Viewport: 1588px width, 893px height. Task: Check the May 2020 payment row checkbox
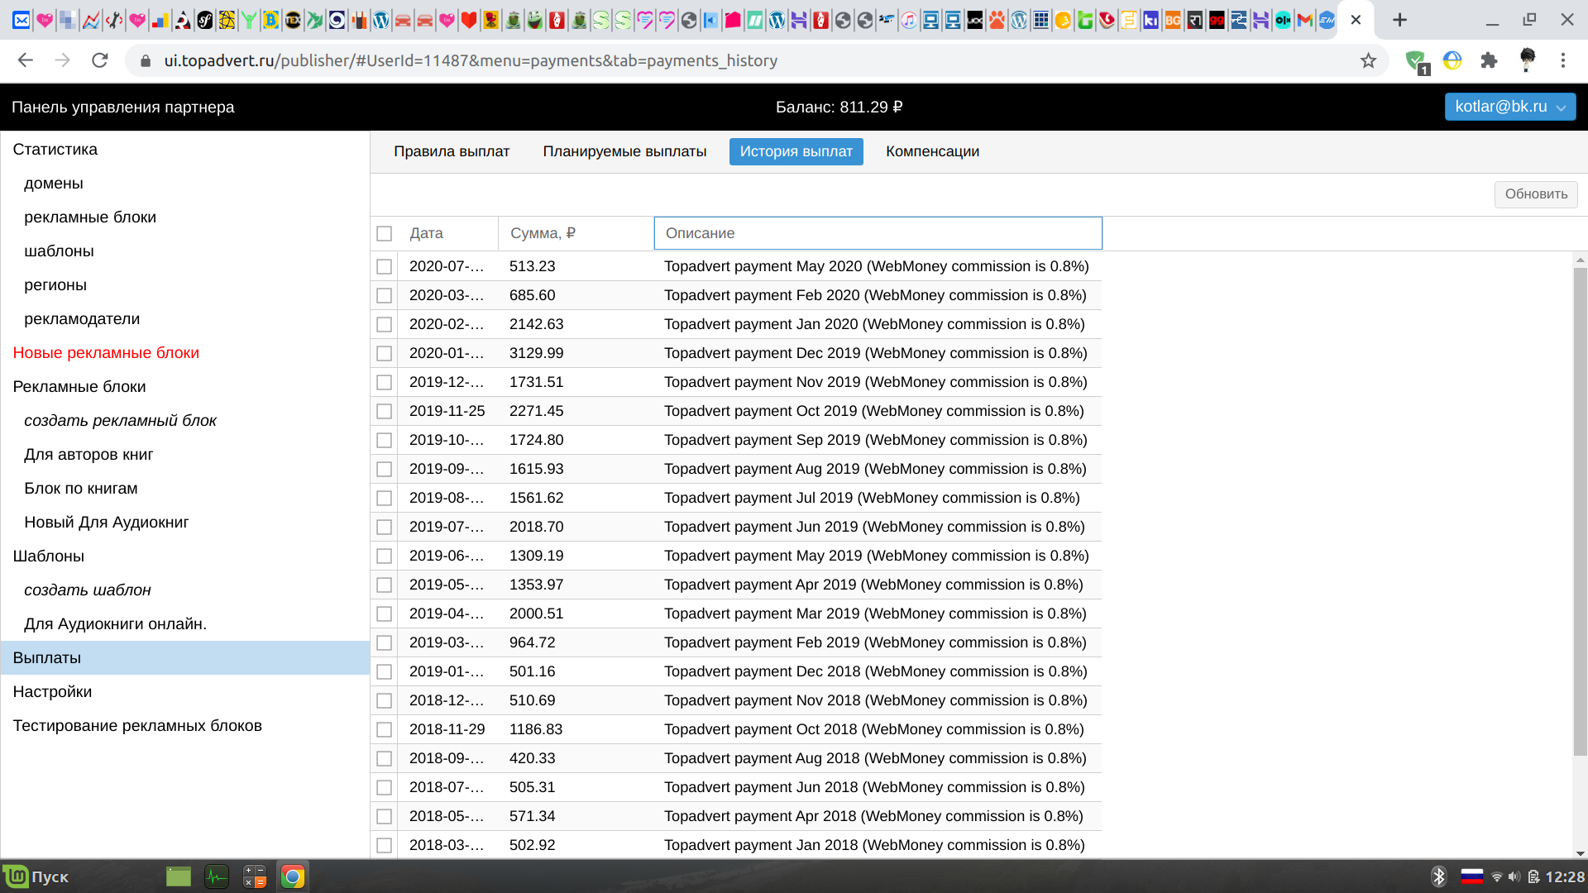click(384, 266)
